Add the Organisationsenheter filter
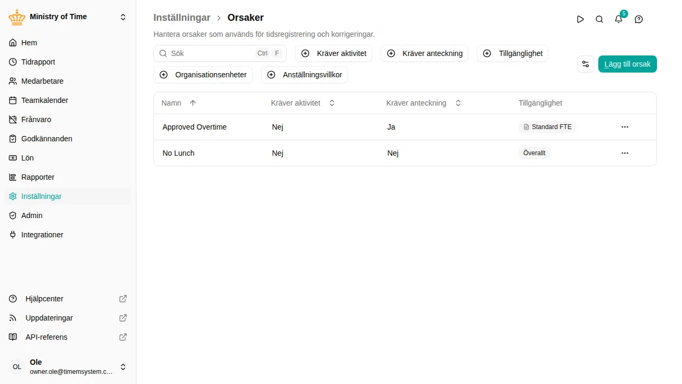Image resolution: width=682 pixels, height=384 pixels. (x=203, y=75)
